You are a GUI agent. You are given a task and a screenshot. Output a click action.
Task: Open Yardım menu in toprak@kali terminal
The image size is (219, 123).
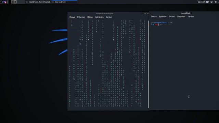coord(191,16)
